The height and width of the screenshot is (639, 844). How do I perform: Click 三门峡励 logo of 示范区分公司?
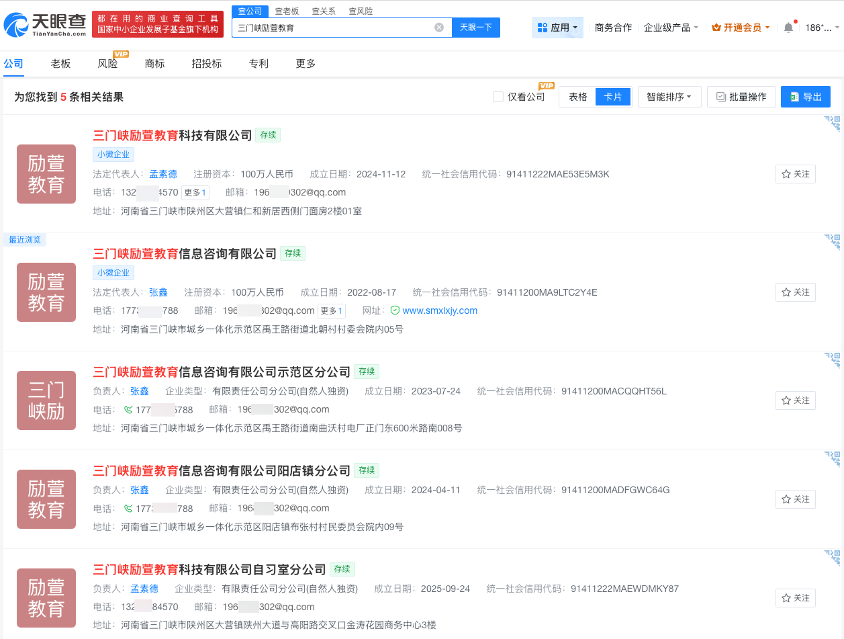(46, 400)
